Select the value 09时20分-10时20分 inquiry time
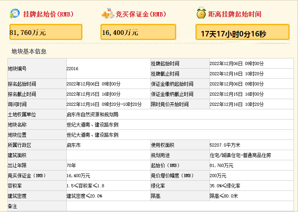Image resolution: width=299 pixels, height=212 pixels. tap(122, 104)
